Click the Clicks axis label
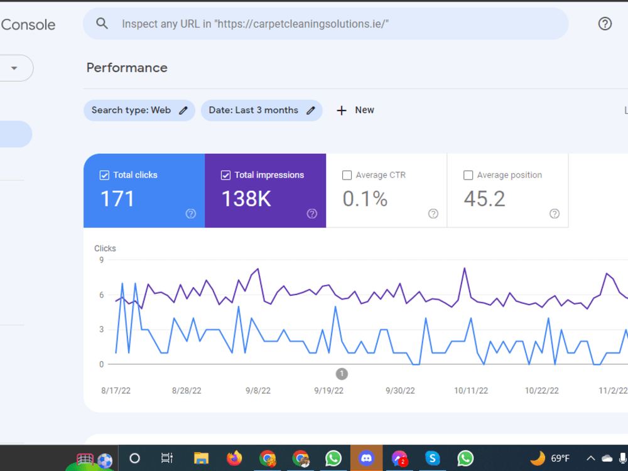The height and width of the screenshot is (471, 628). click(105, 248)
